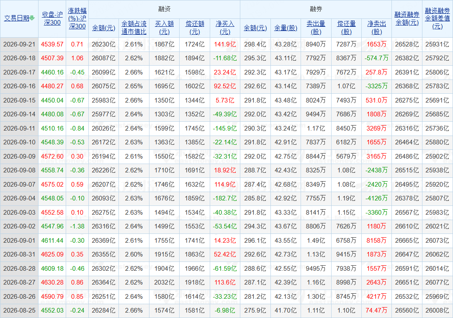
Task: Click the 4572.60 closing value cell
Action: pos(52,156)
